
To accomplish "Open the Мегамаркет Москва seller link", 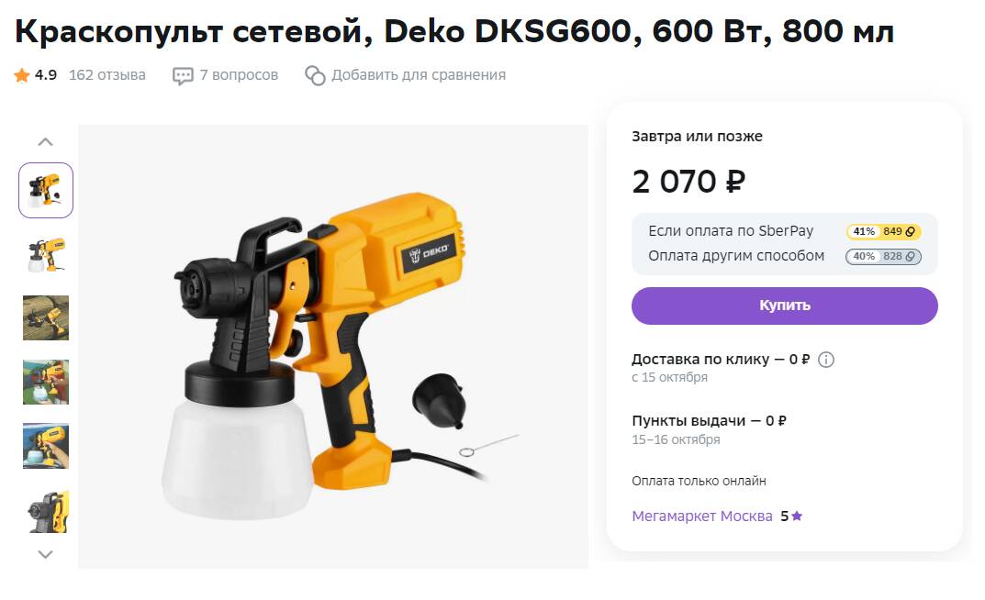I will pos(702,516).
